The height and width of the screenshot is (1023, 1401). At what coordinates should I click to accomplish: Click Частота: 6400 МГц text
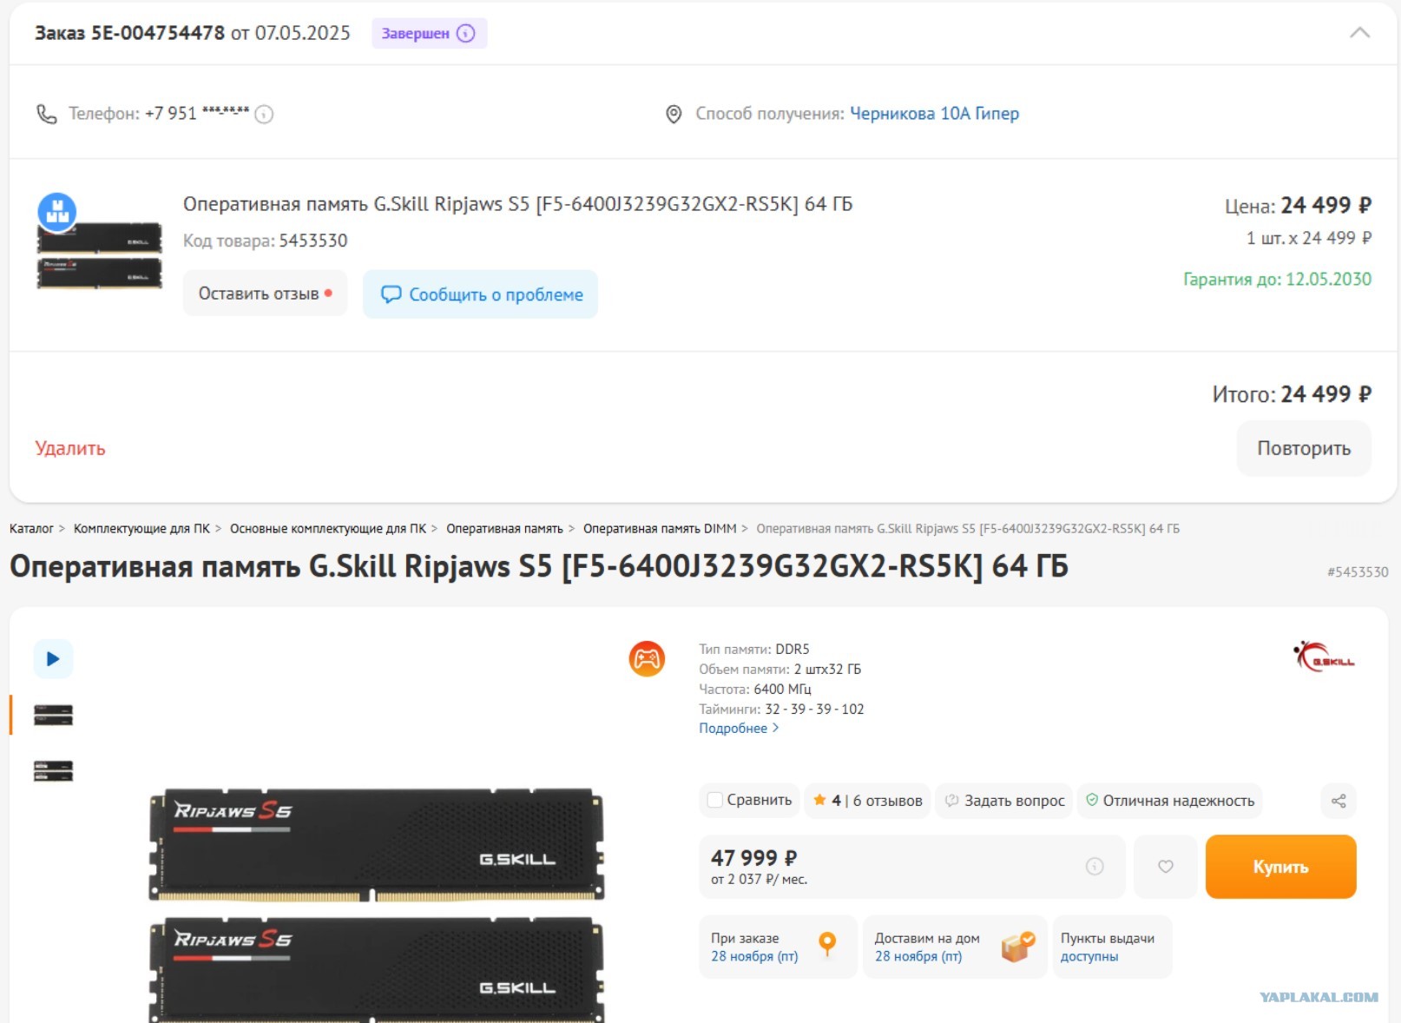(x=755, y=689)
